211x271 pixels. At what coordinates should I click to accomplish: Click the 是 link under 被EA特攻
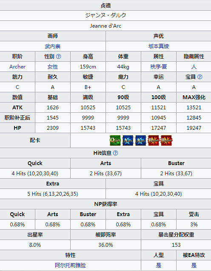click(x=194, y=265)
